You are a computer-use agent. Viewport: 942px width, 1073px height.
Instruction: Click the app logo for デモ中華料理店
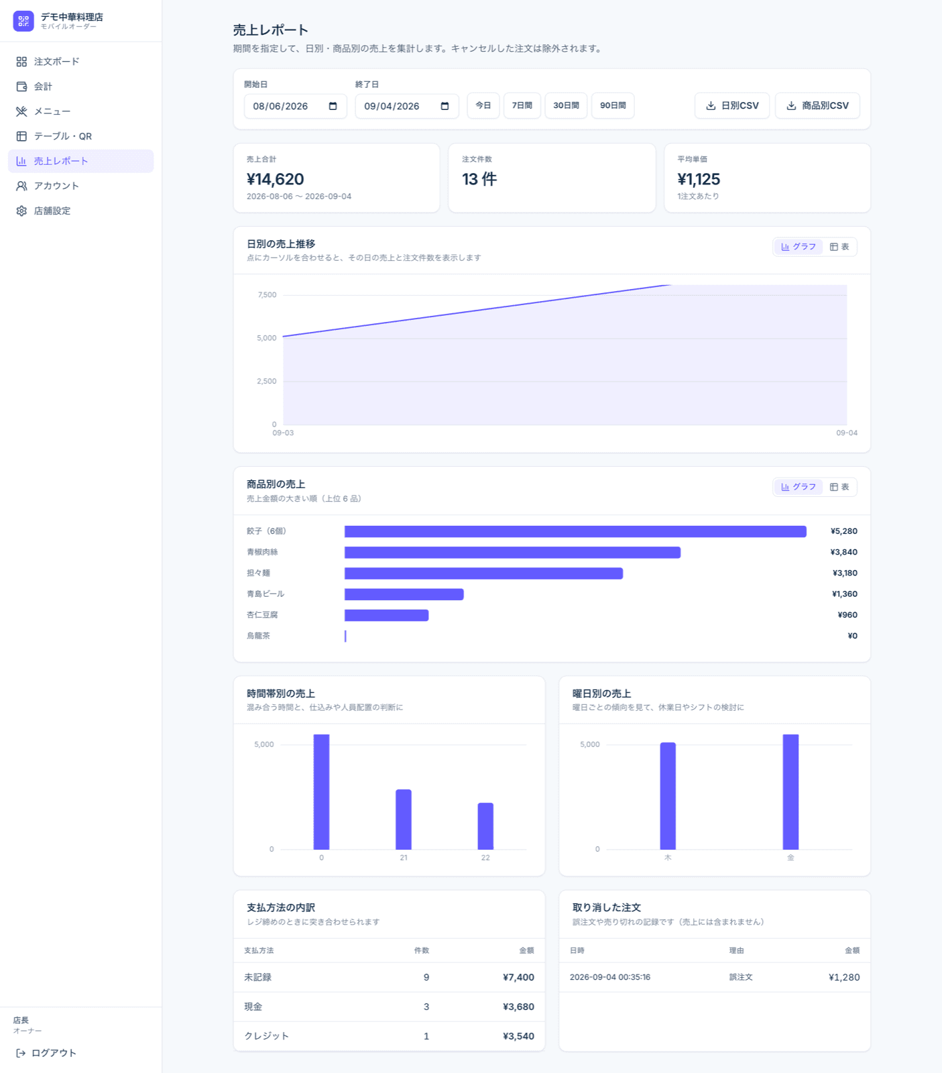pyautogui.click(x=23, y=21)
